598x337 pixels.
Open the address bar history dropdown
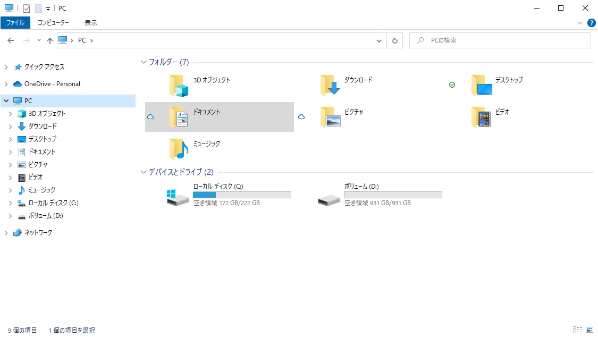coord(378,40)
